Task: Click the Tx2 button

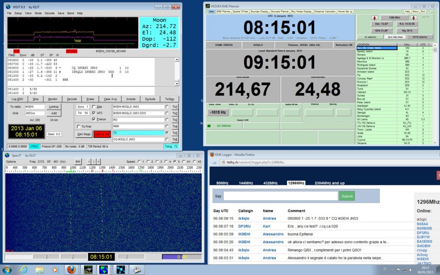Action: point(175,113)
